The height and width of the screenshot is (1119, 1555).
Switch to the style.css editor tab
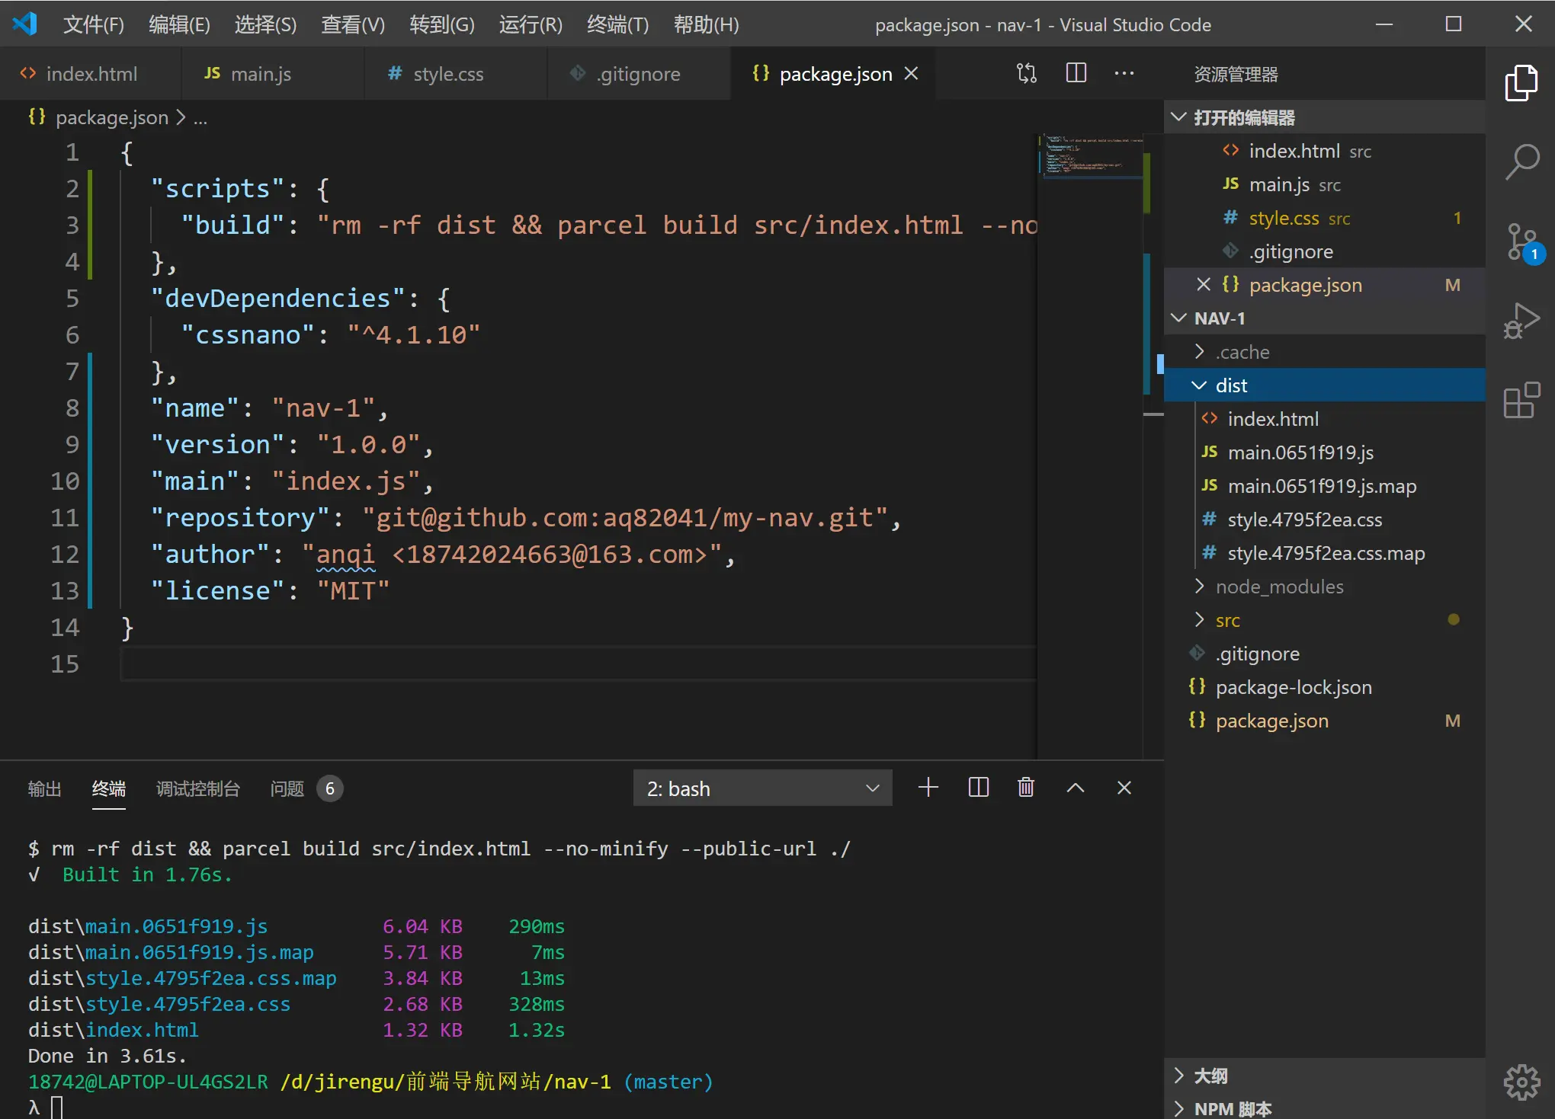tap(447, 74)
